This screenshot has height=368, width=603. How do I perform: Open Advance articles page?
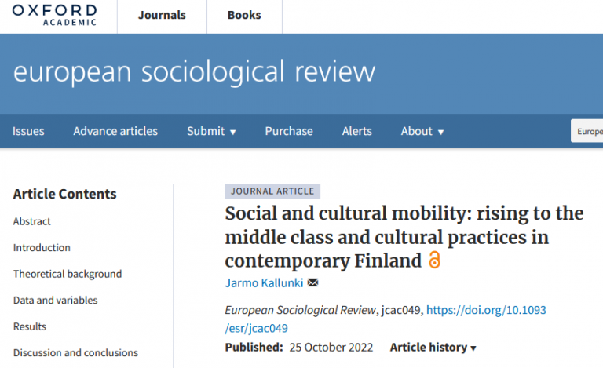coord(115,131)
